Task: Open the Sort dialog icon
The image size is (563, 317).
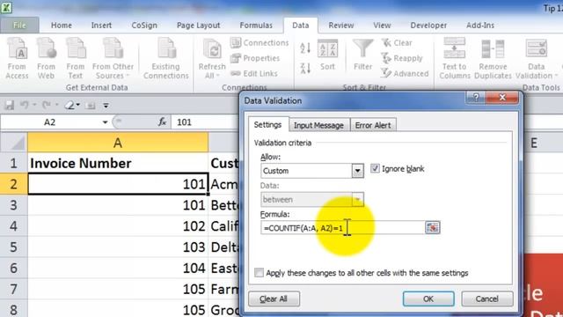Action: (327, 55)
